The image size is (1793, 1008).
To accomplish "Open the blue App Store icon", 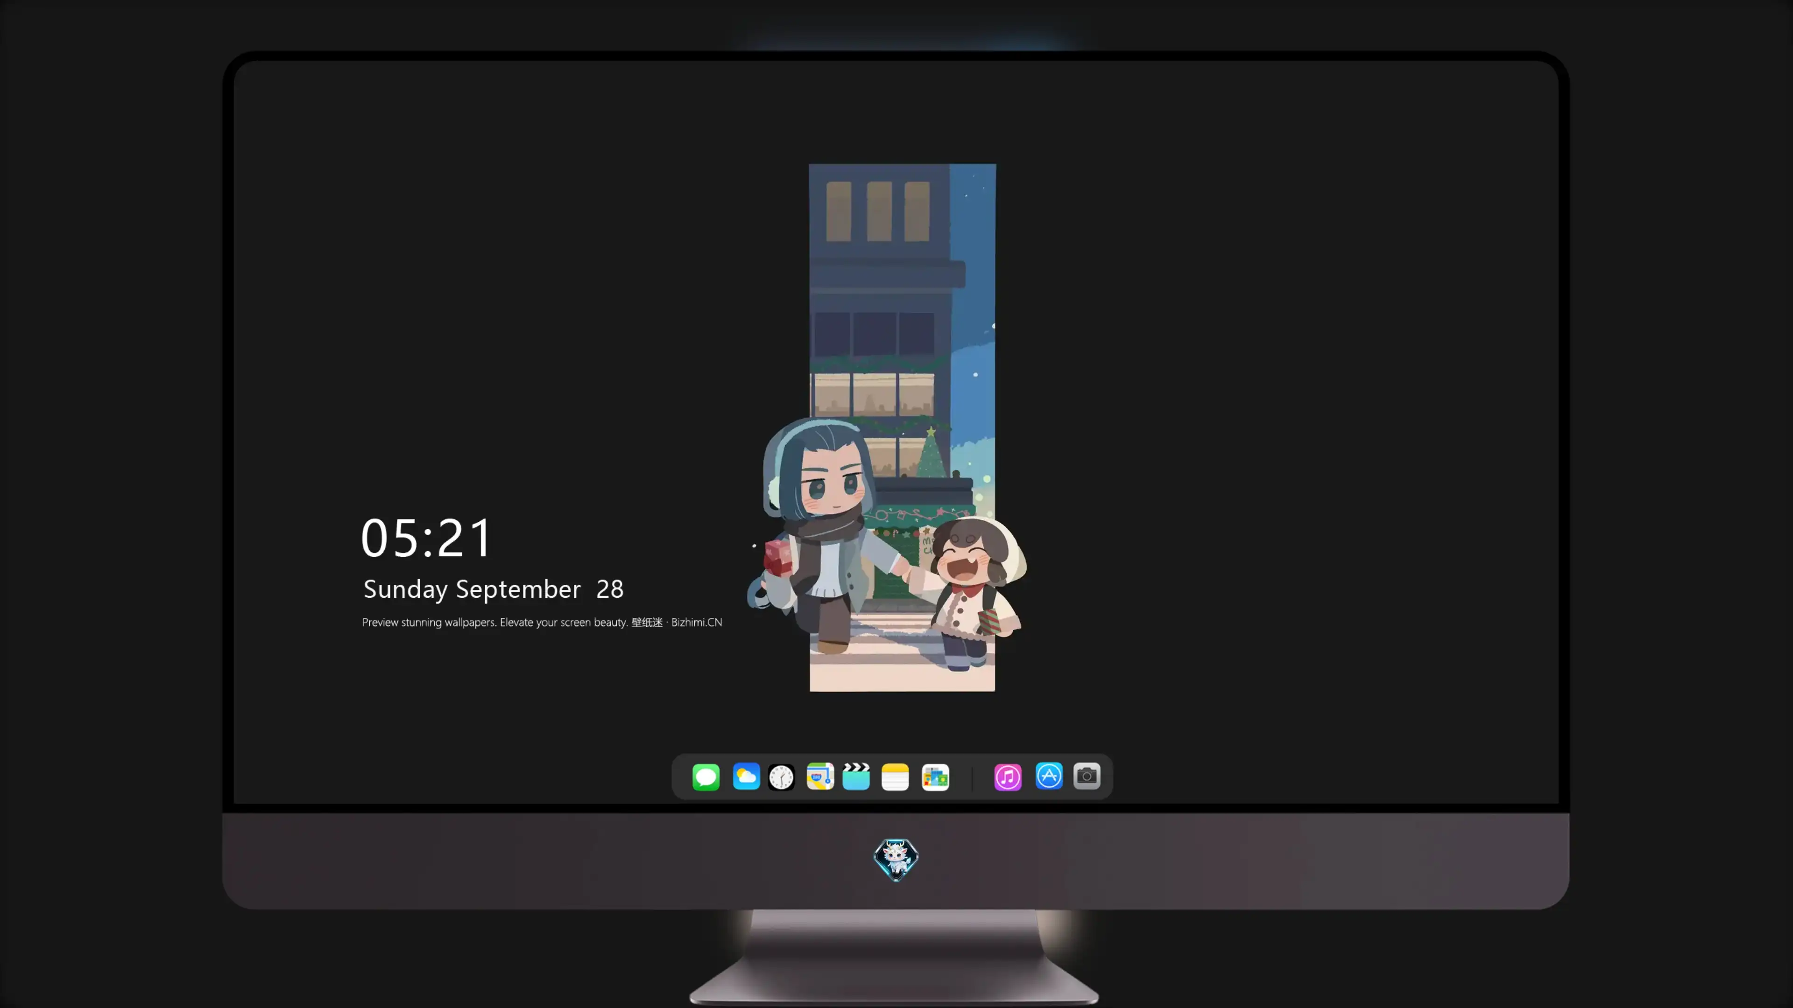I will click(1049, 776).
